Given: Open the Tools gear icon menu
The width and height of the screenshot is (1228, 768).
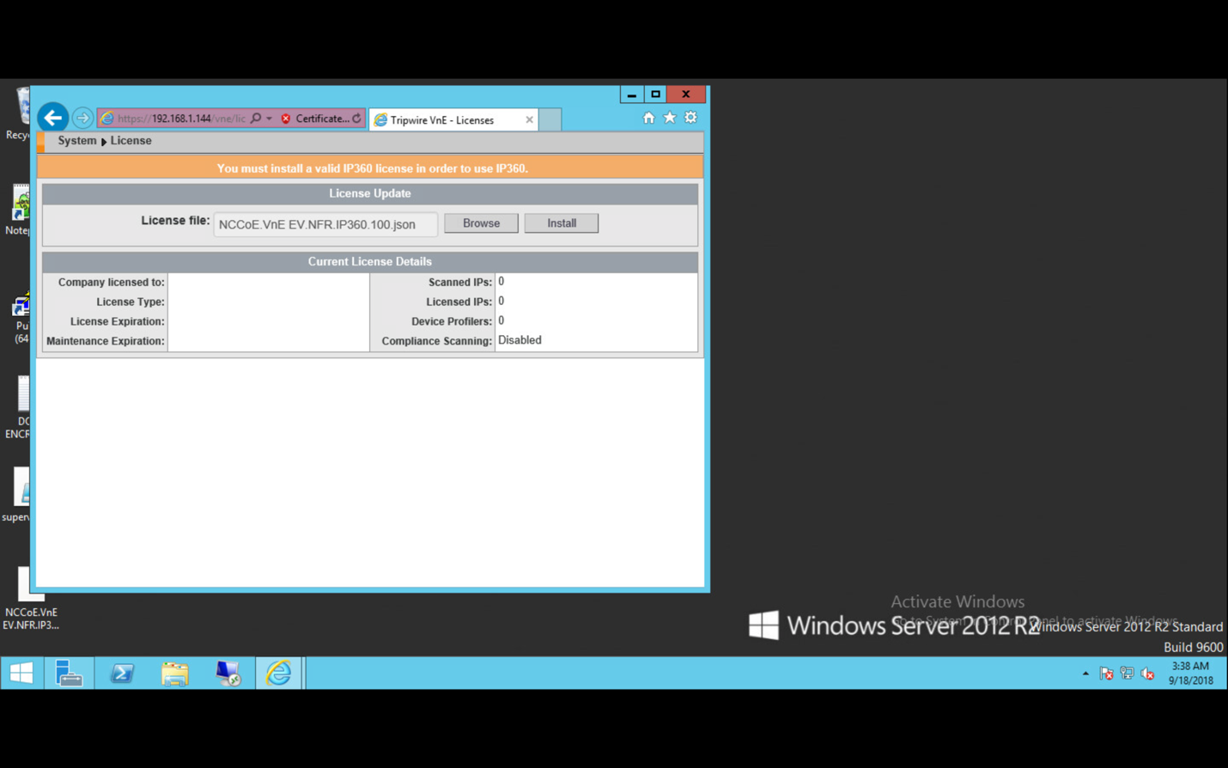Looking at the screenshot, I should point(691,118).
